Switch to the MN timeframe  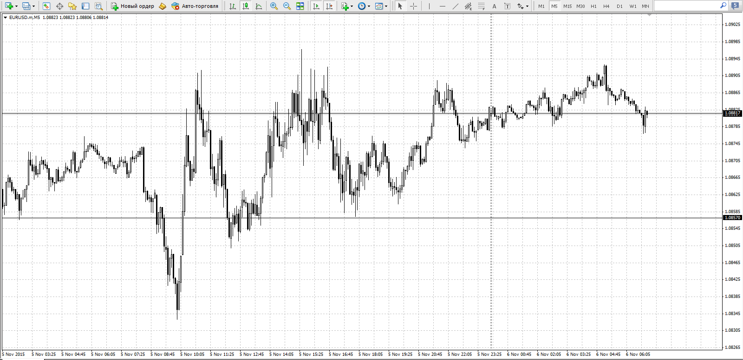645,6
